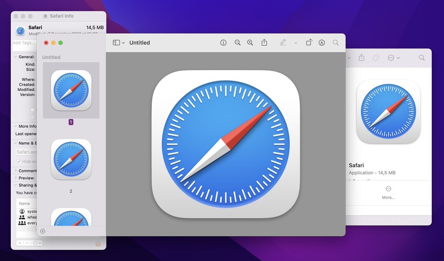The height and width of the screenshot is (261, 444).
Task: Click the Add Tags field in Safari Info
Action: 24,45
